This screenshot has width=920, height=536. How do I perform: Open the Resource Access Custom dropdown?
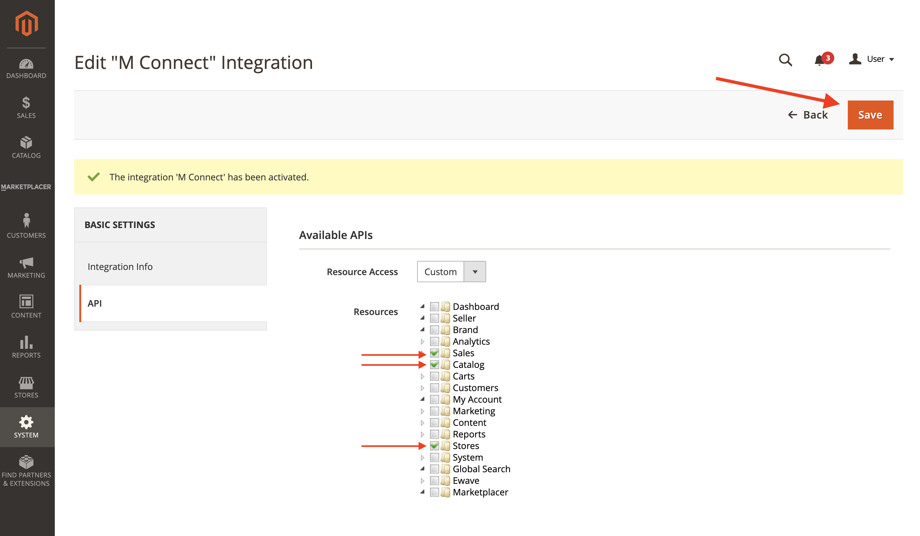tap(451, 272)
